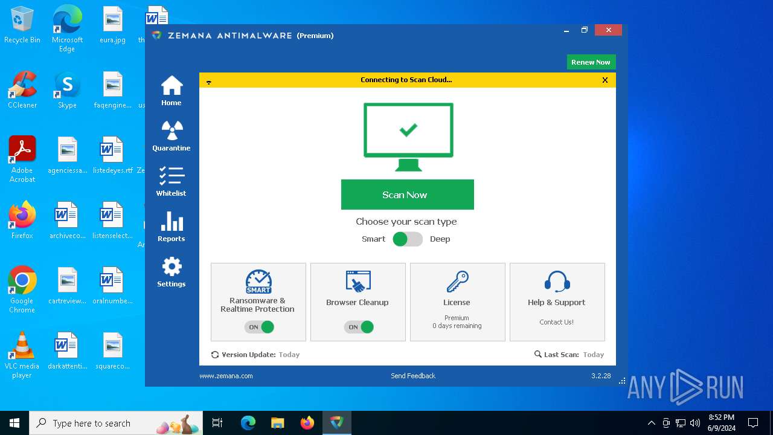Screen dimensions: 773x435
Task: Open Task View from the taskbar
Action: pyautogui.click(x=217, y=423)
